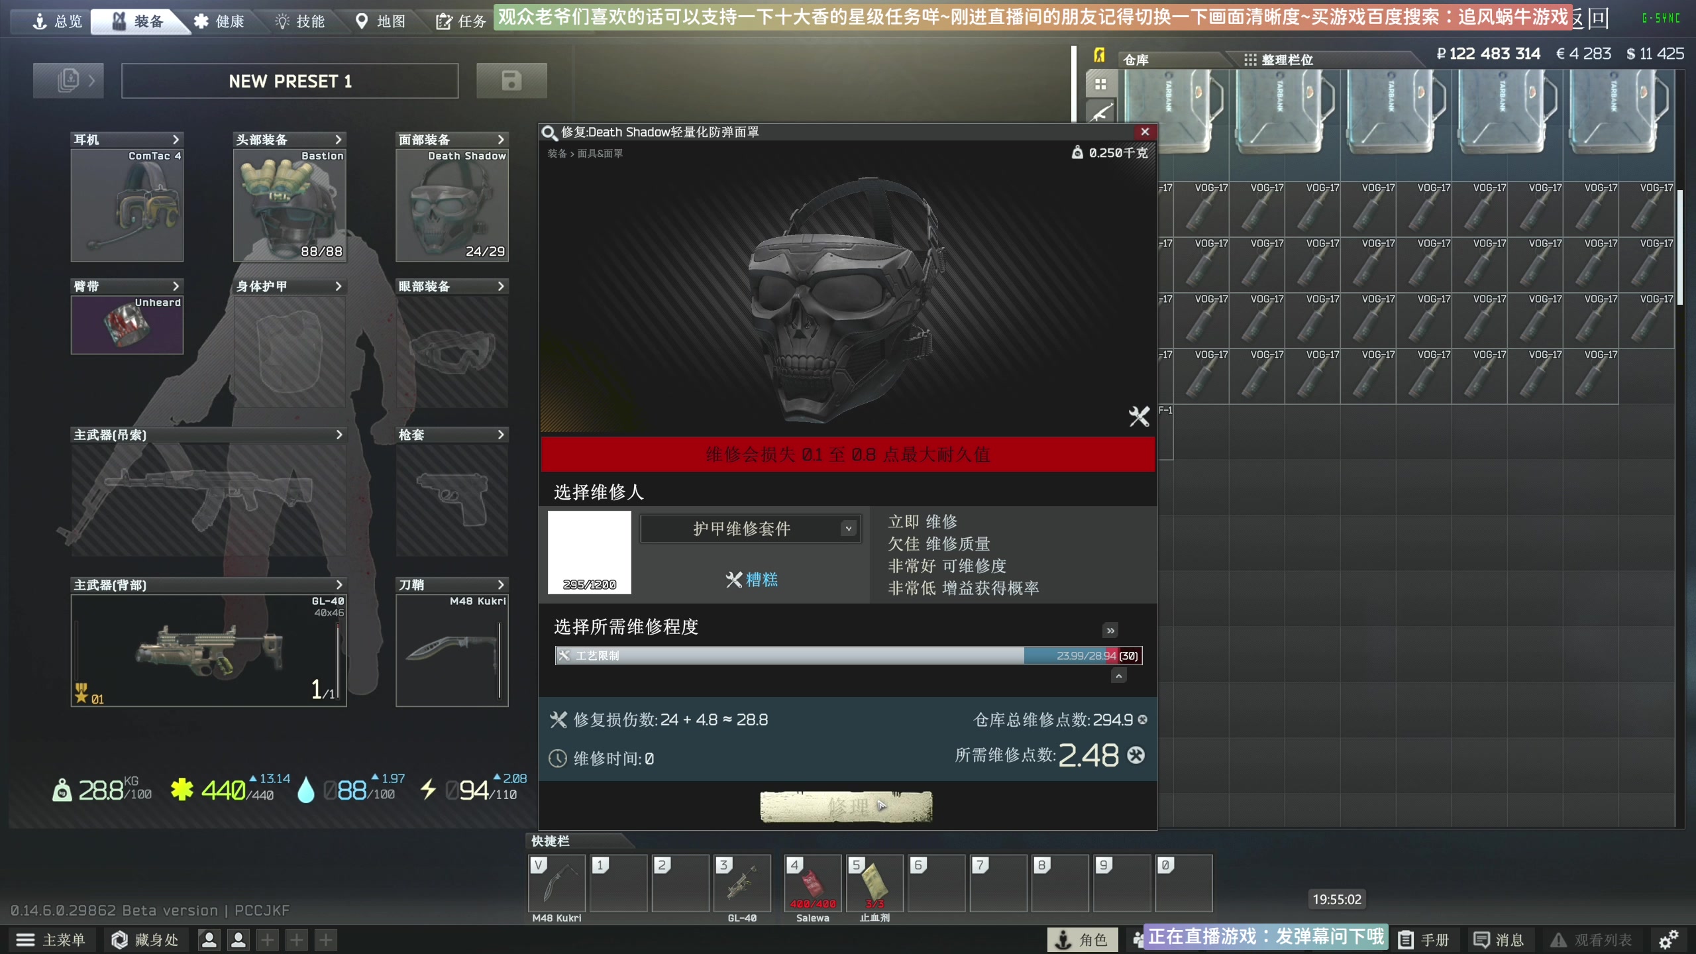Open the 藏身处 hideout
This screenshot has width=1696, height=954.
point(145,939)
